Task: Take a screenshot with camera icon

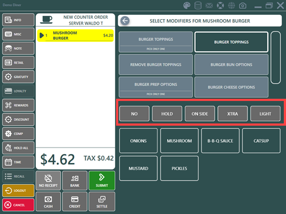Action: (x=243, y=5)
